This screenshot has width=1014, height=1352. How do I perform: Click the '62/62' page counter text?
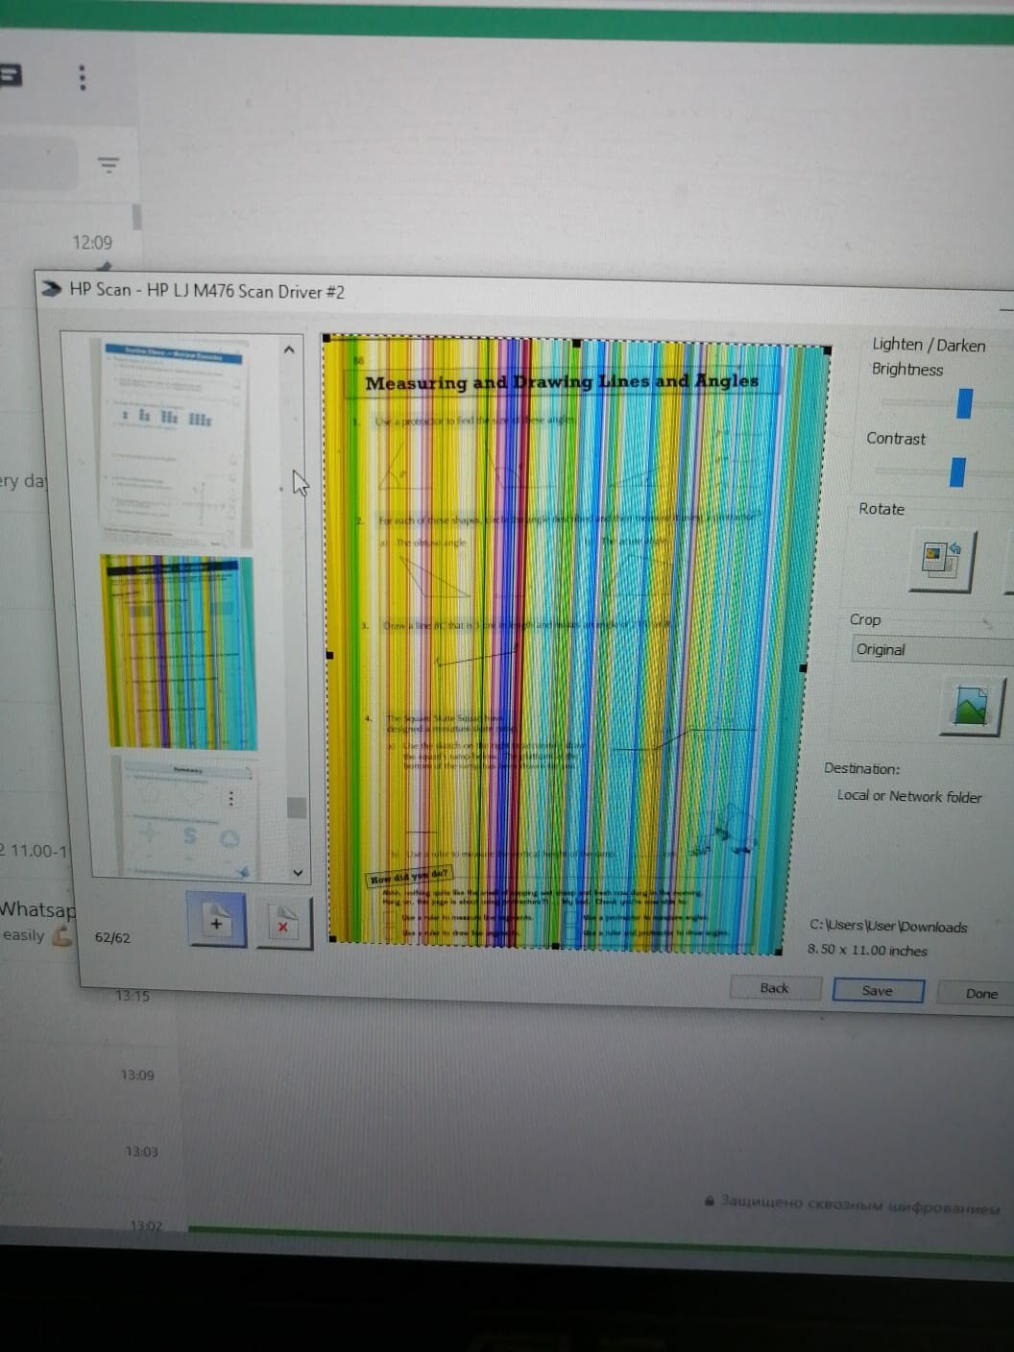pyautogui.click(x=112, y=937)
